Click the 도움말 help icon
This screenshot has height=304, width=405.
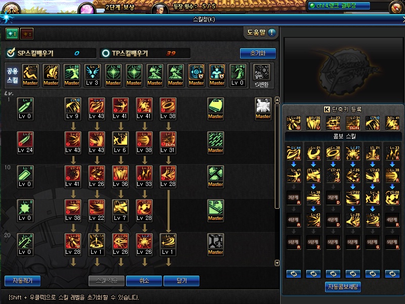pyautogui.click(x=271, y=32)
